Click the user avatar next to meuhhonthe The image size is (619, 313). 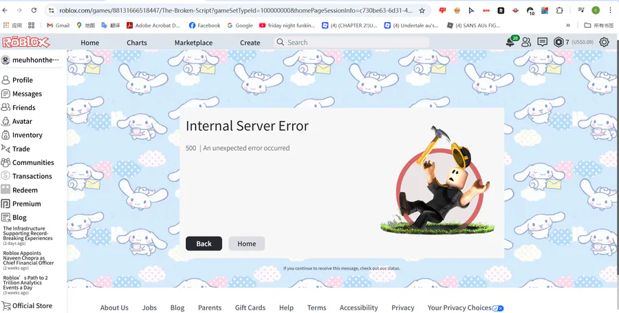6,60
